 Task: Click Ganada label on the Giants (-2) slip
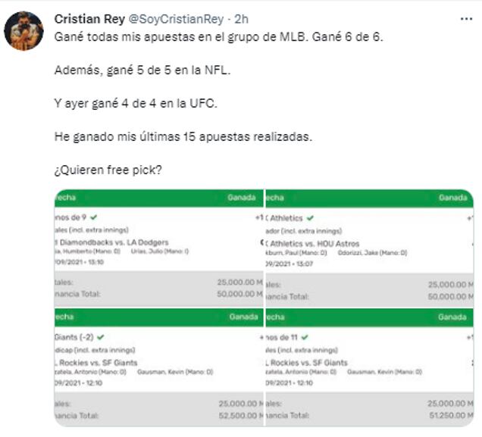click(242, 317)
